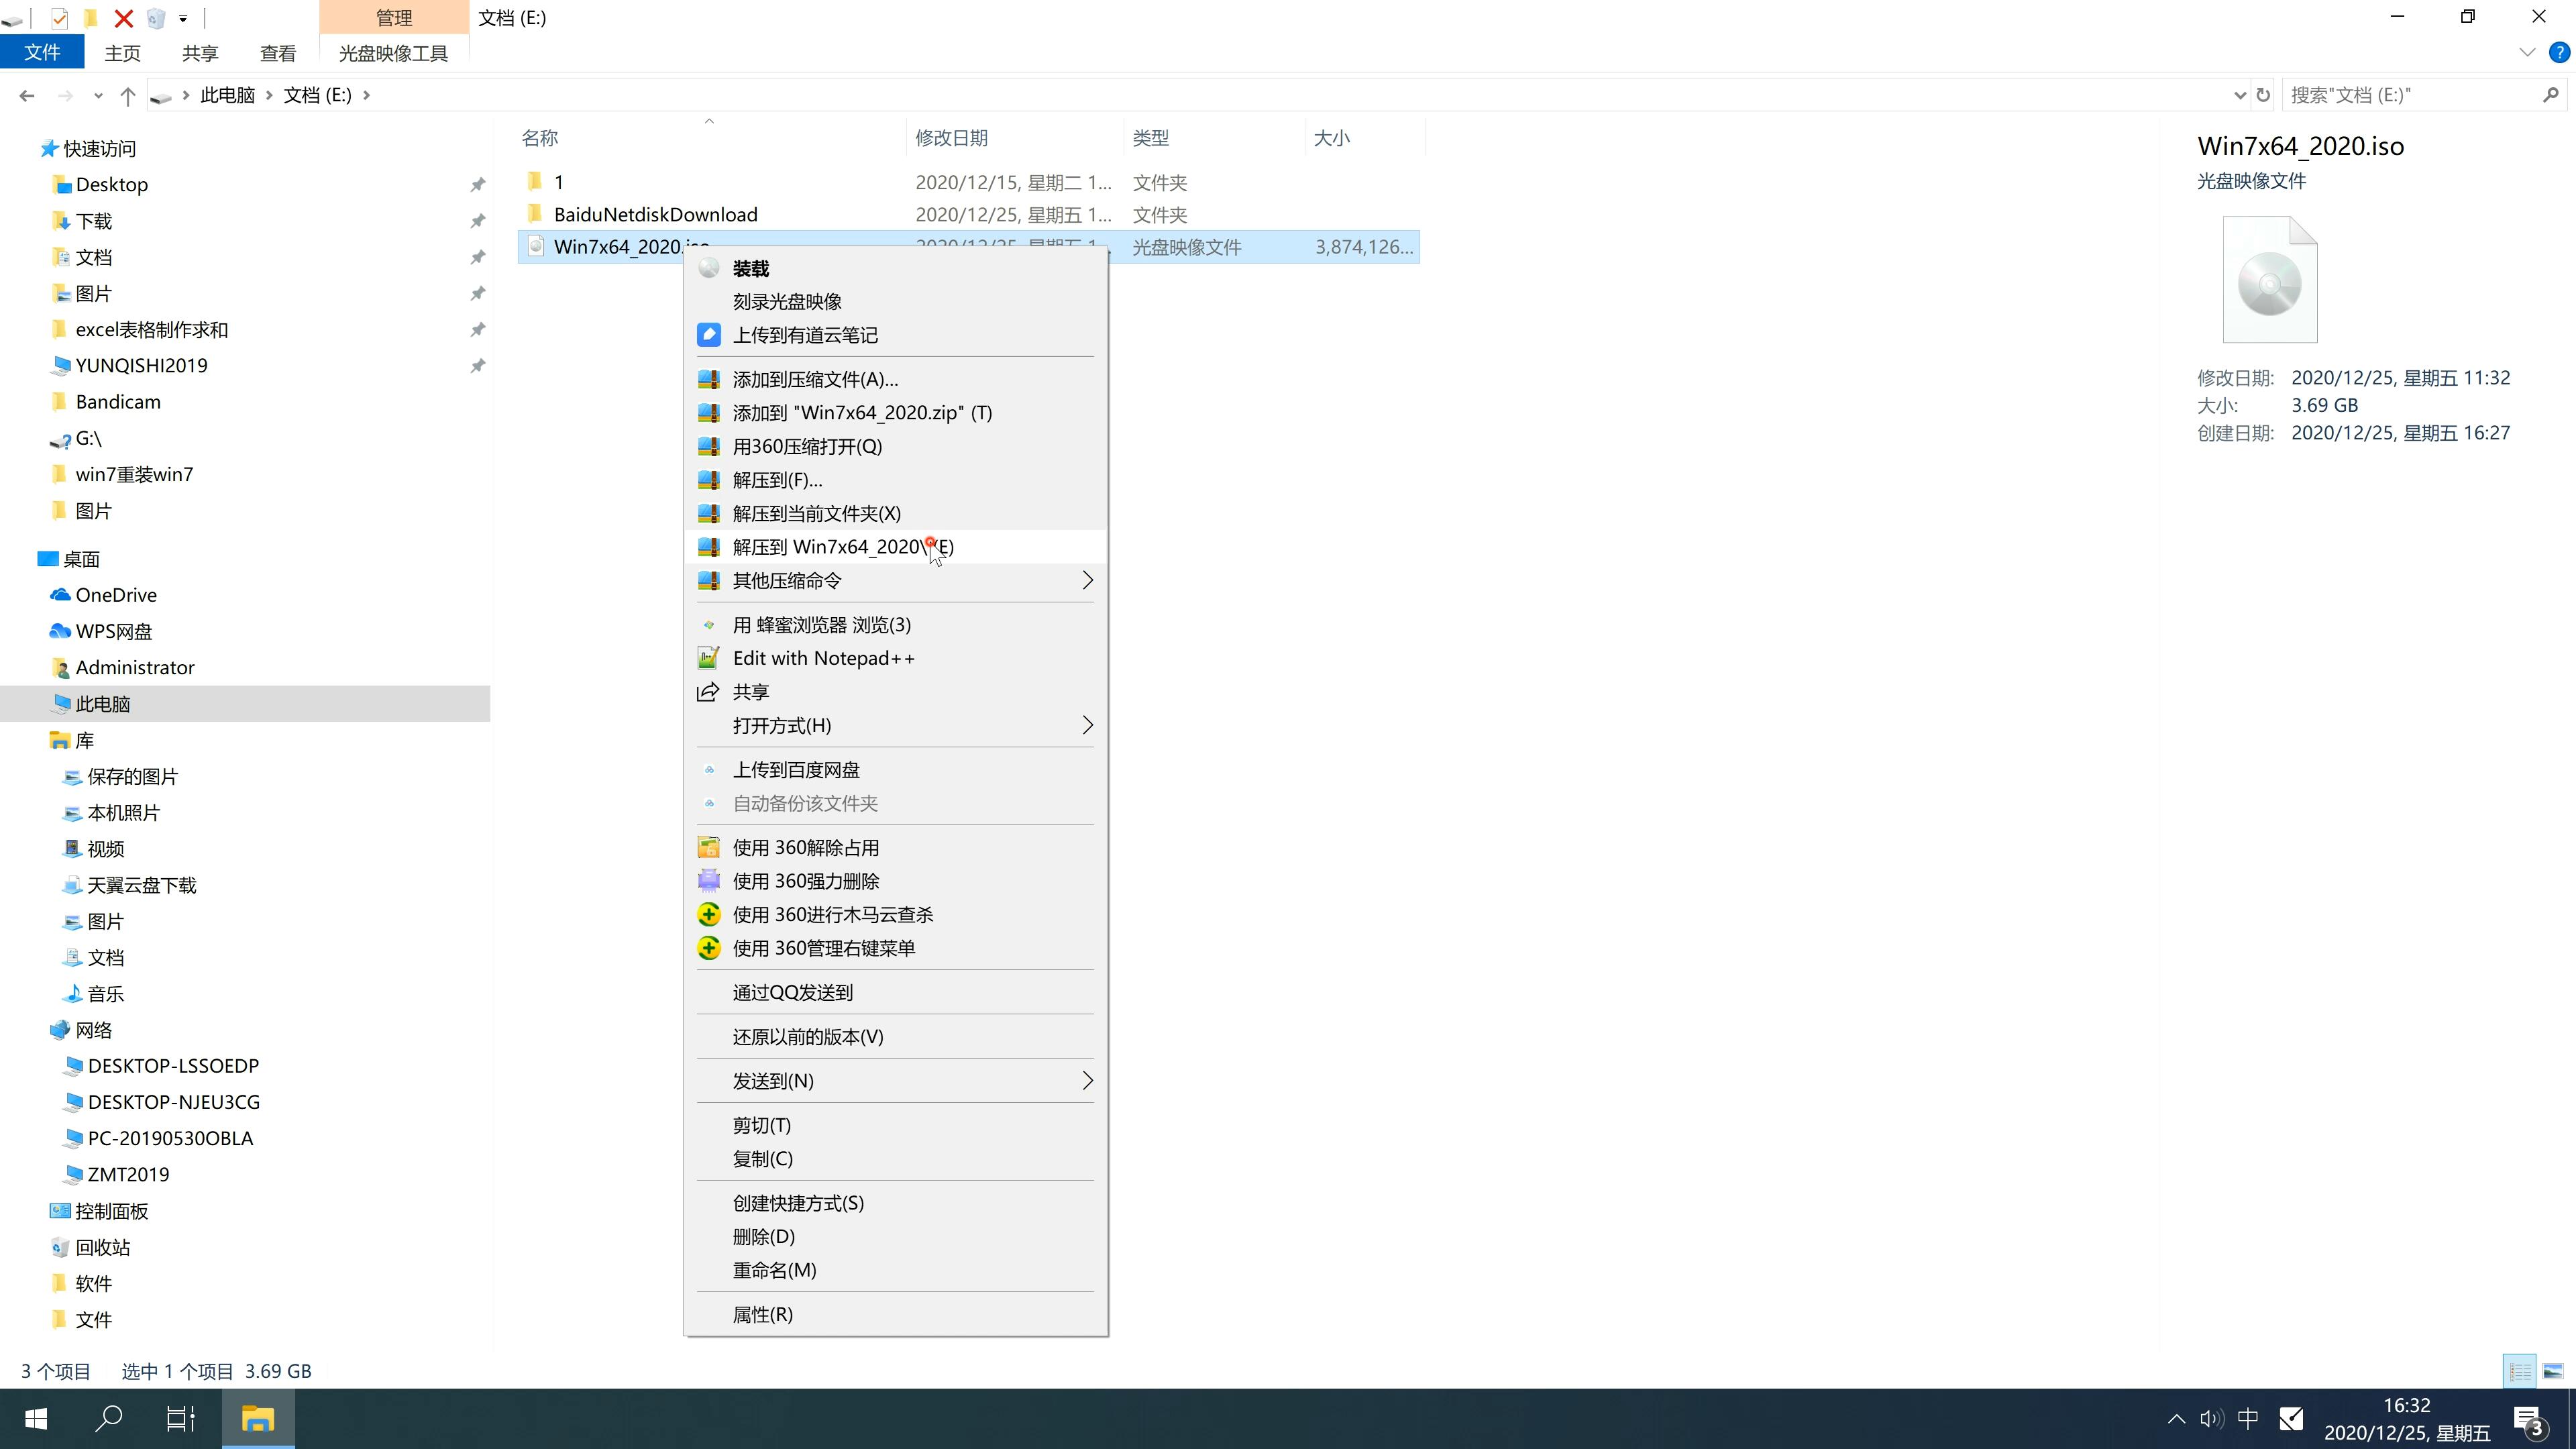Select 刻录光盘映像 to burn disc image
2576x1449 pixels.
(791, 301)
